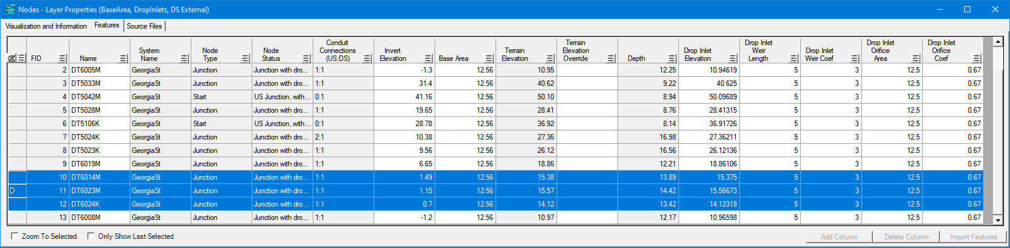Click Depth column filter icon
Screen dimensions: 1010x248
(672, 58)
